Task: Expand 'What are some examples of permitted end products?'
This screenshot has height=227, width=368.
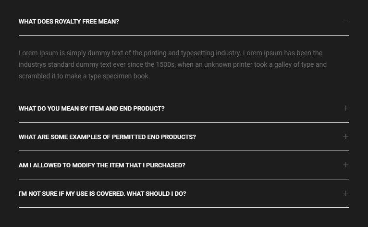Action: tap(107, 137)
